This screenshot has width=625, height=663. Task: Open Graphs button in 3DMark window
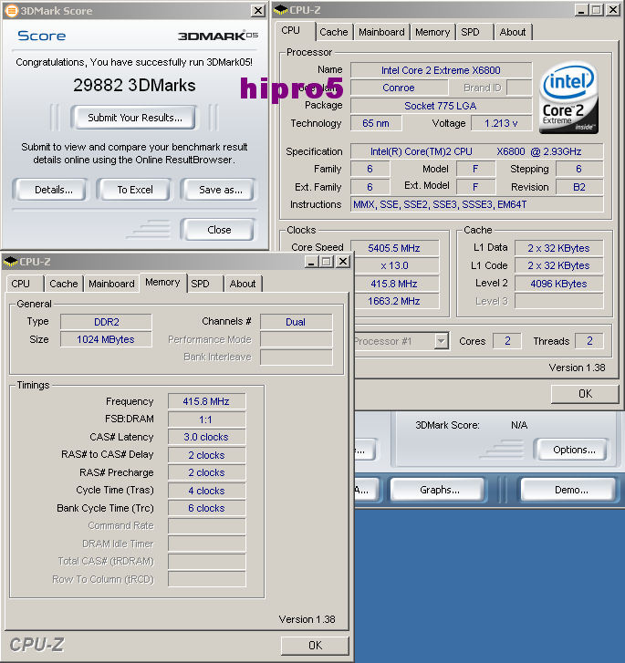coord(439,490)
